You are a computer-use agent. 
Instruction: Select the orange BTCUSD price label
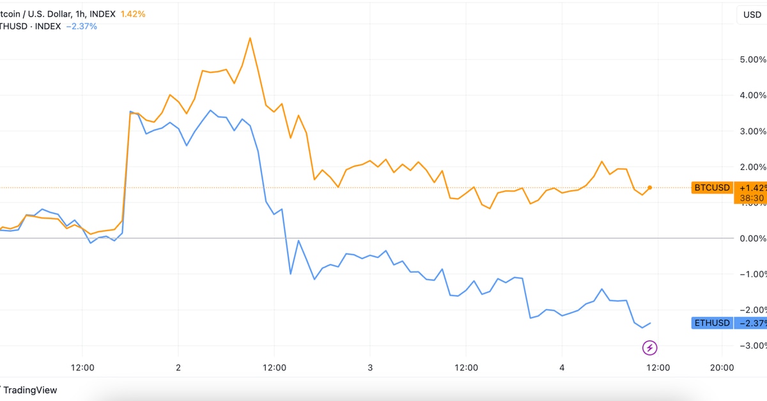click(x=712, y=188)
